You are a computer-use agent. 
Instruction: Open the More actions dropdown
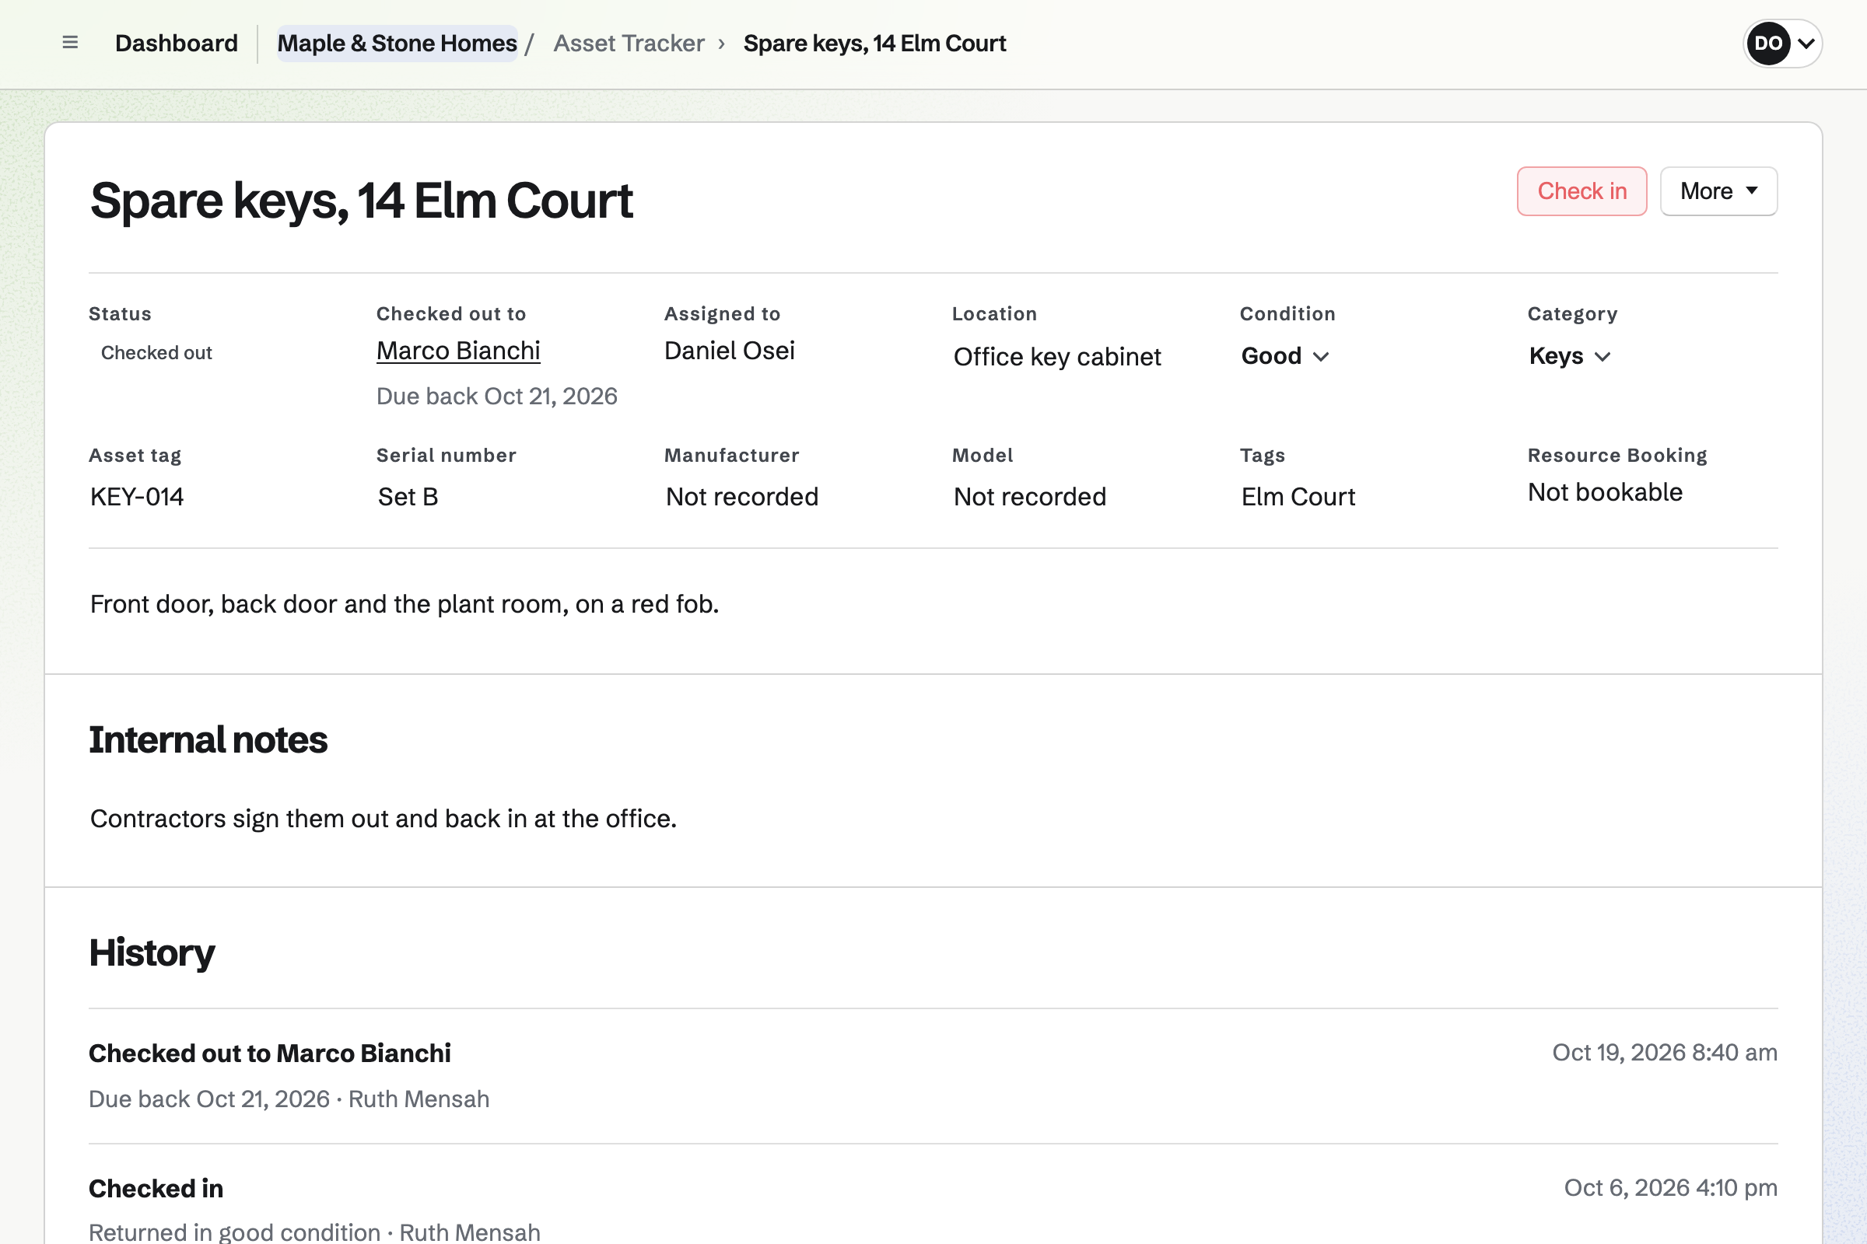tap(1718, 191)
